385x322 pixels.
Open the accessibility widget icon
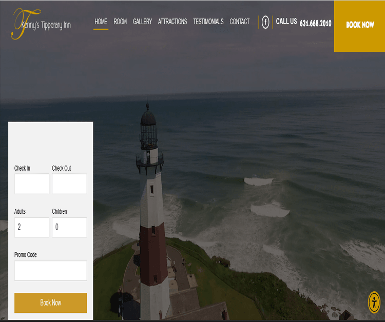374,302
